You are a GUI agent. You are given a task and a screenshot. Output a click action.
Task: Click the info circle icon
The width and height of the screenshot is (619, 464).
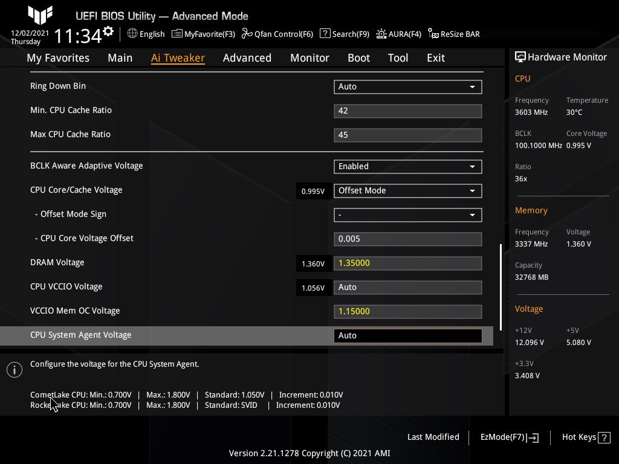(15, 370)
